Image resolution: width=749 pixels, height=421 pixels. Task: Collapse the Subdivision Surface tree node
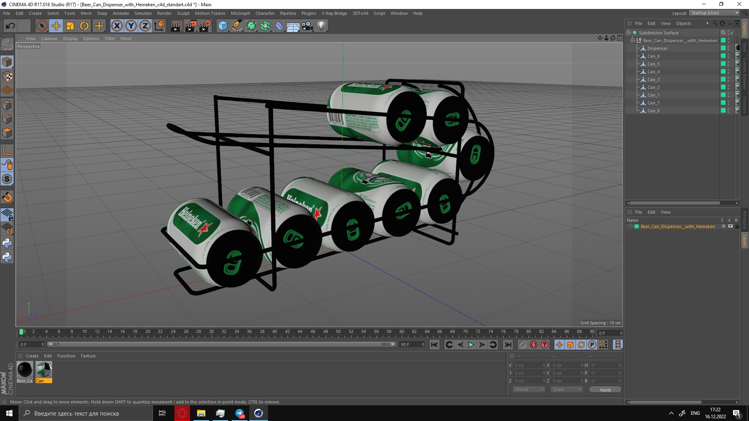pos(628,33)
